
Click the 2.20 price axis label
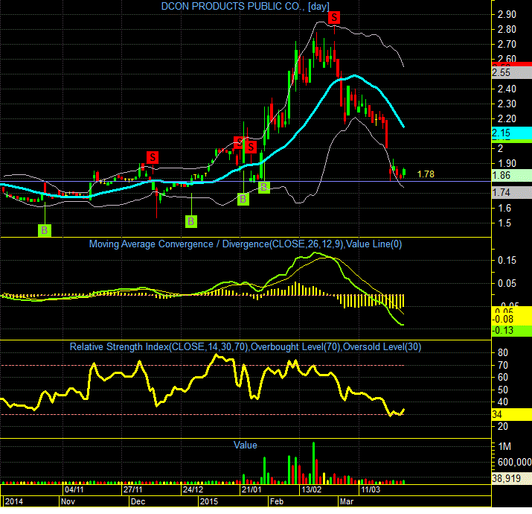click(x=507, y=119)
